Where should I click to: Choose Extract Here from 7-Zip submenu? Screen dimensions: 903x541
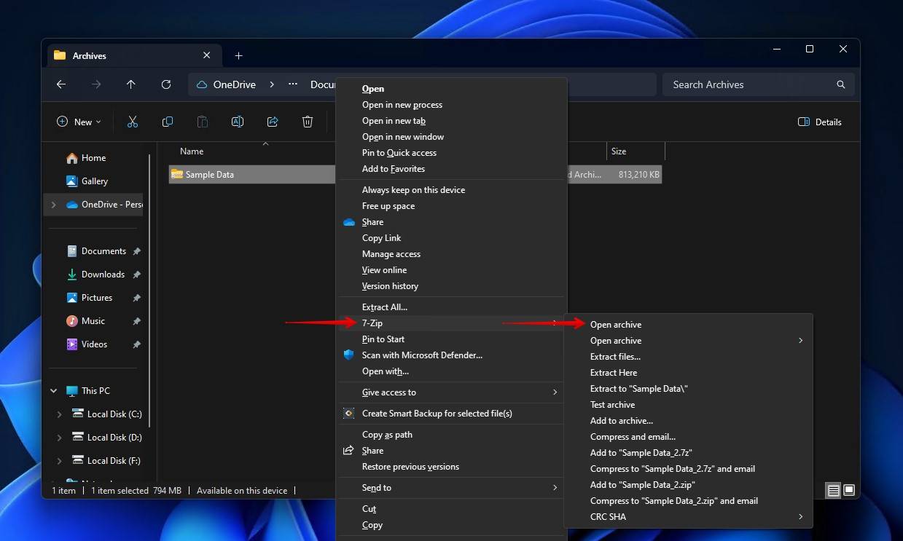tap(614, 373)
